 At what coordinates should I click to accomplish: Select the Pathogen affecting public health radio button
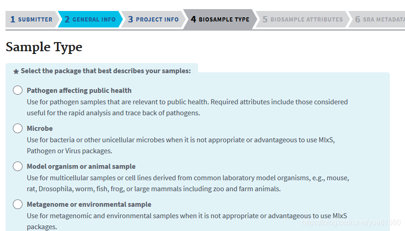(x=18, y=91)
